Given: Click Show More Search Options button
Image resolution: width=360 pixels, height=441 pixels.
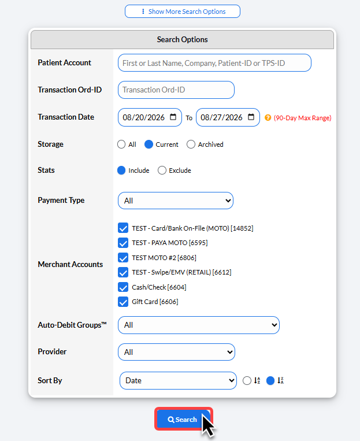Looking at the screenshot, I should tap(183, 12).
